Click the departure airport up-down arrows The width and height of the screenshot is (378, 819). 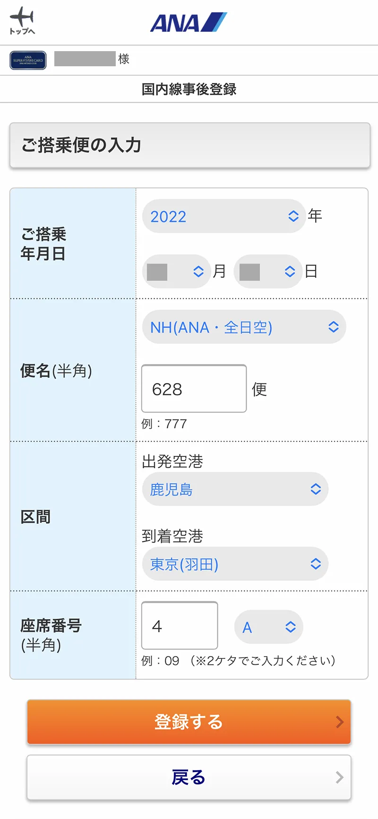pyautogui.click(x=316, y=489)
